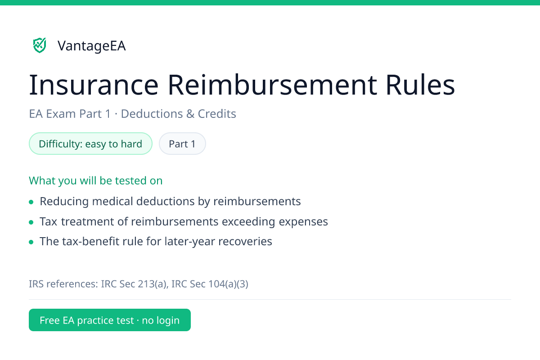
Task: Start the Free EA practice test button
Action: click(110, 320)
